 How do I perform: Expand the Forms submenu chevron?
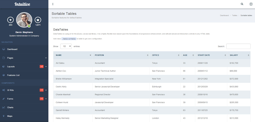(x=46, y=99)
